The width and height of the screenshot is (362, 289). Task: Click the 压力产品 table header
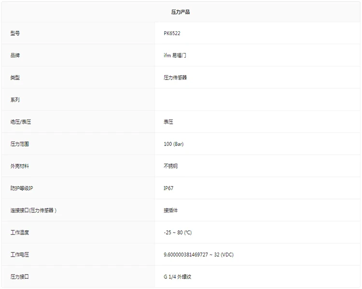(181, 12)
